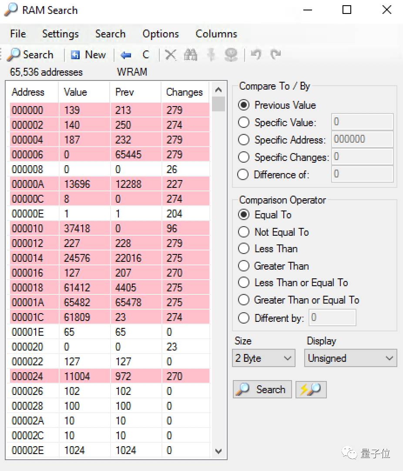This screenshot has width=403, height=471.
Task: Select address row 000018
Action: pos(109,287)
